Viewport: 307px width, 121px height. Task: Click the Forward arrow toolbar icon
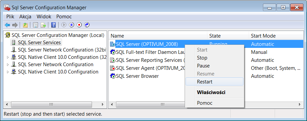click(x=15, y=25)
